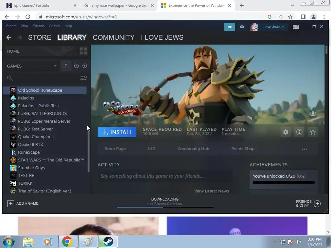Select Old School RuneScape in list
The image size is (331, 248).
tap(45, 90)
